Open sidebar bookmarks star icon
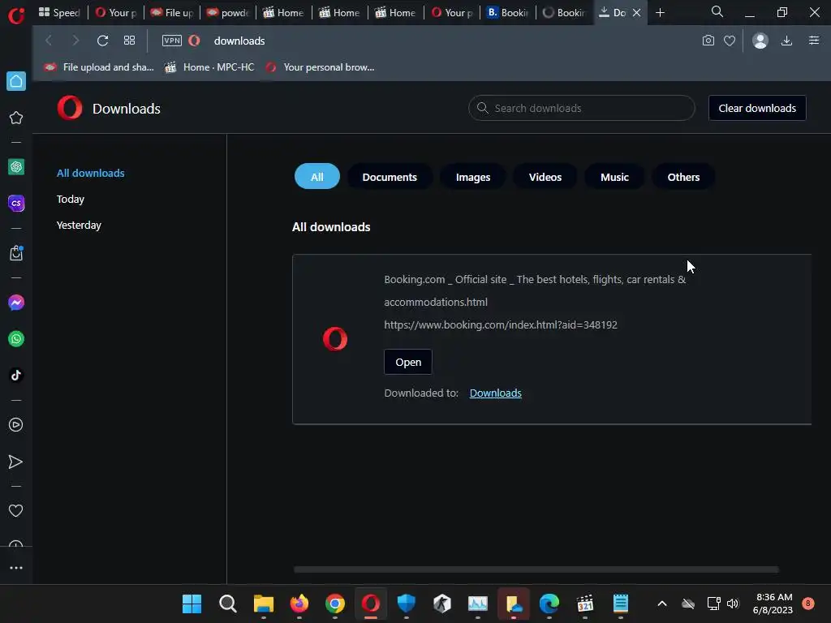Viewport: 831px width, 623px height. [16, 118]
